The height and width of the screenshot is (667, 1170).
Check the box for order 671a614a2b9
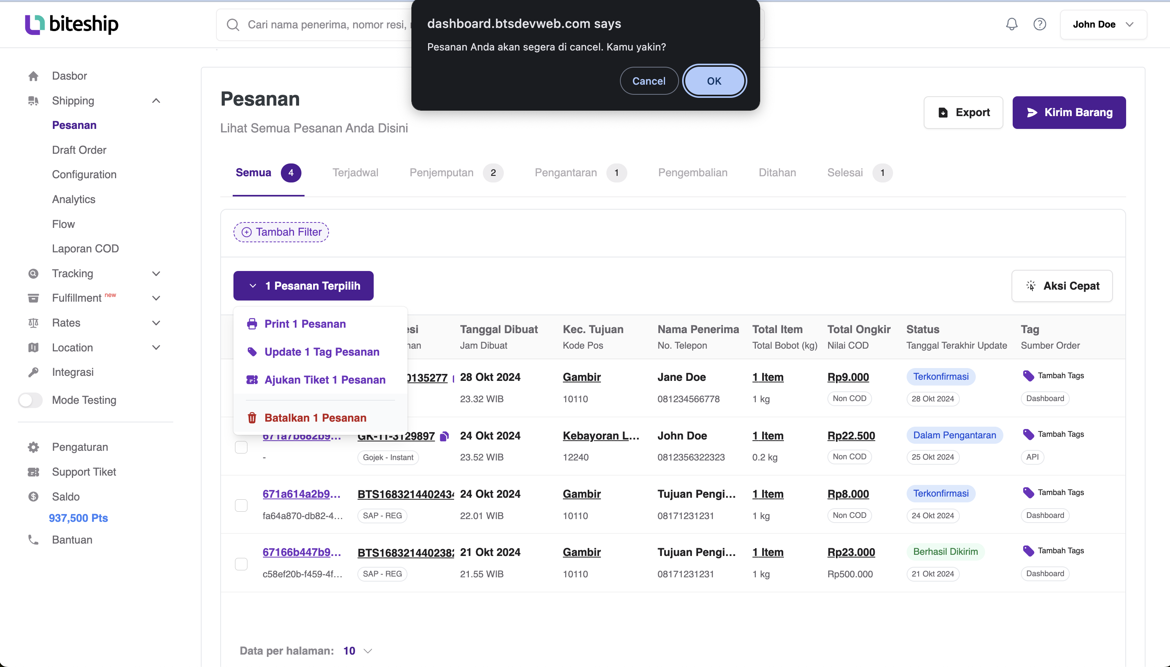[x=241, y=505]
